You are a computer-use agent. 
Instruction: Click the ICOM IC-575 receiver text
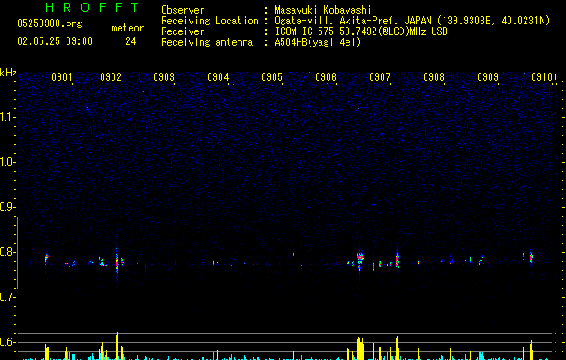361,31
